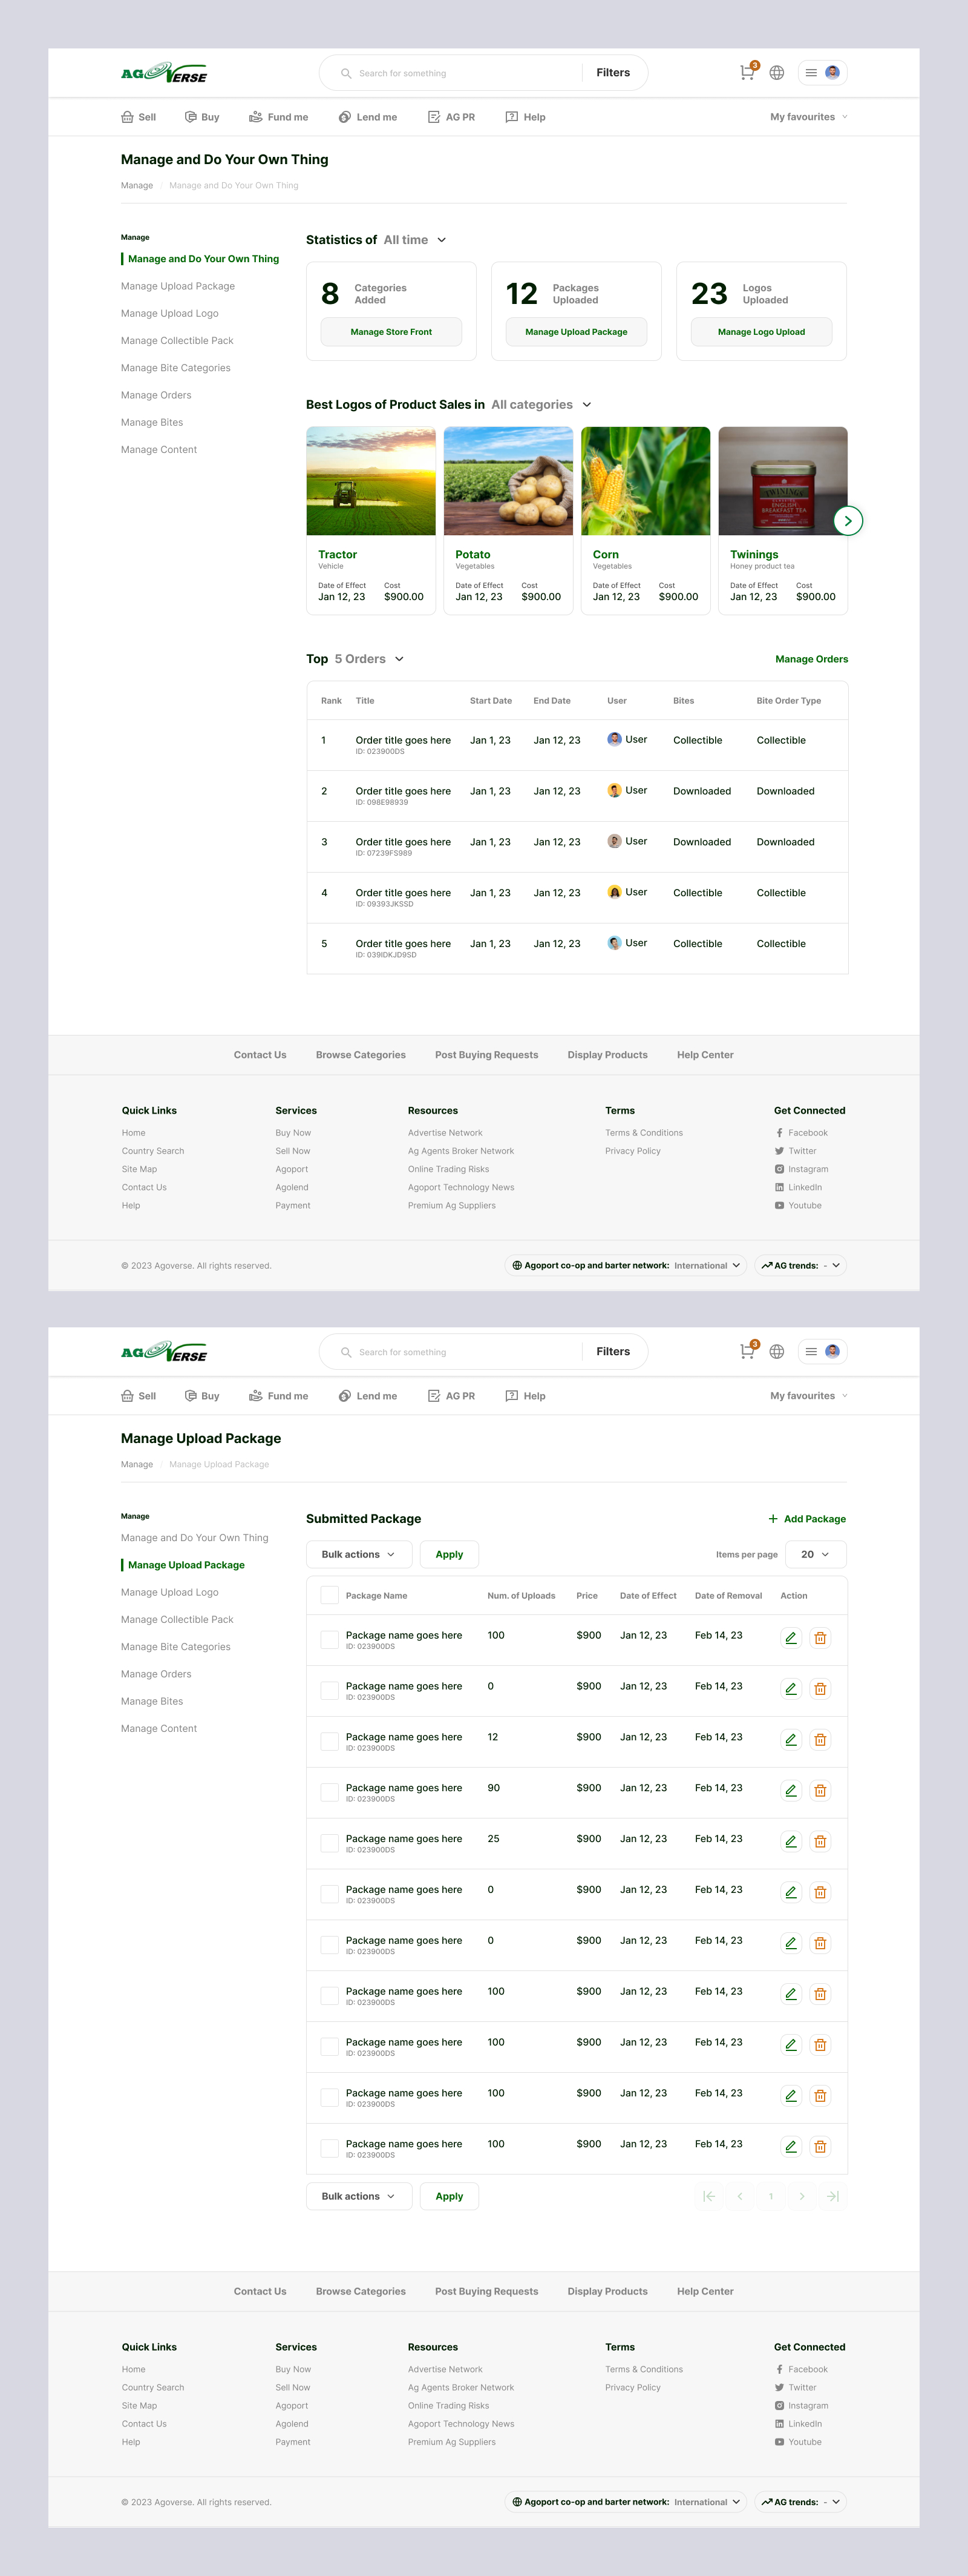Viewport: 968px width, 2576px height.
Task: Go to next page in package pagination
Action: (x=801, y=2197)
